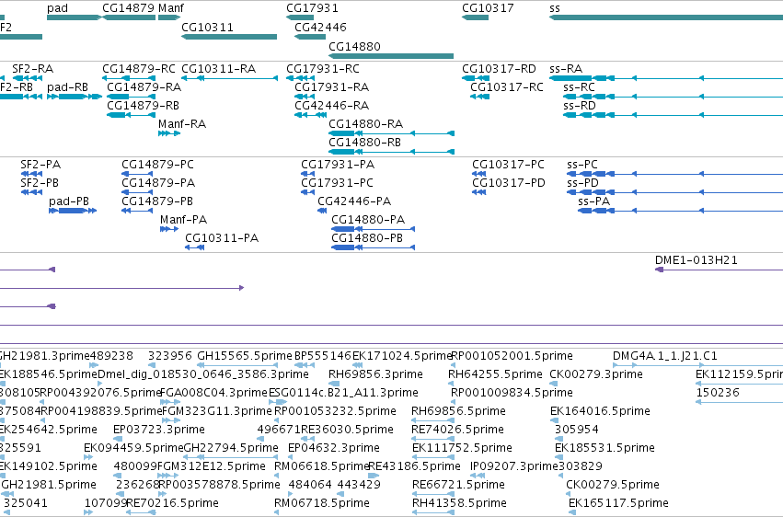This screenshot has height=517, width=783.
Task: Select the EK171024.5prime EST label
Action: 402,356
